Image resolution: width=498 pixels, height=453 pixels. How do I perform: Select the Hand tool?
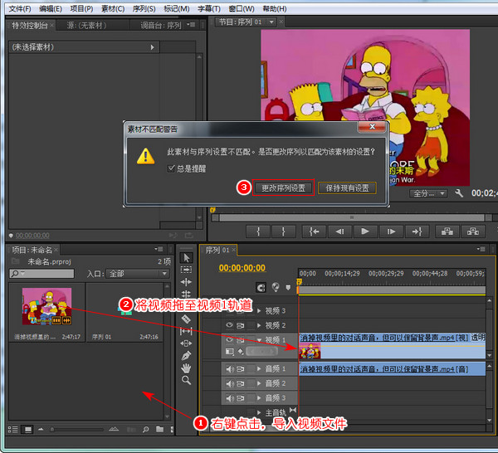(186, 368)
